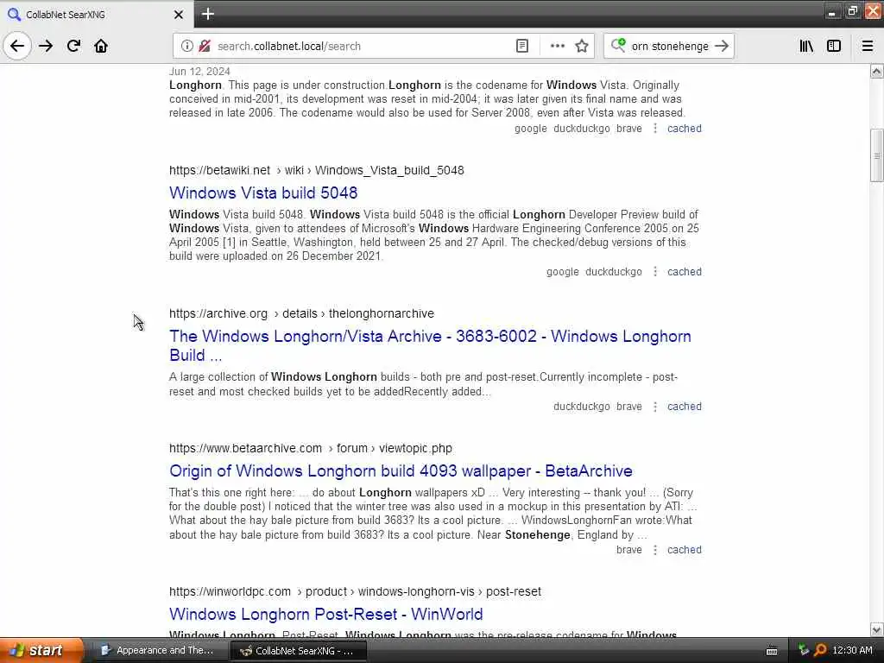Open options dots for Longhorn codename result

coord(654,129)
